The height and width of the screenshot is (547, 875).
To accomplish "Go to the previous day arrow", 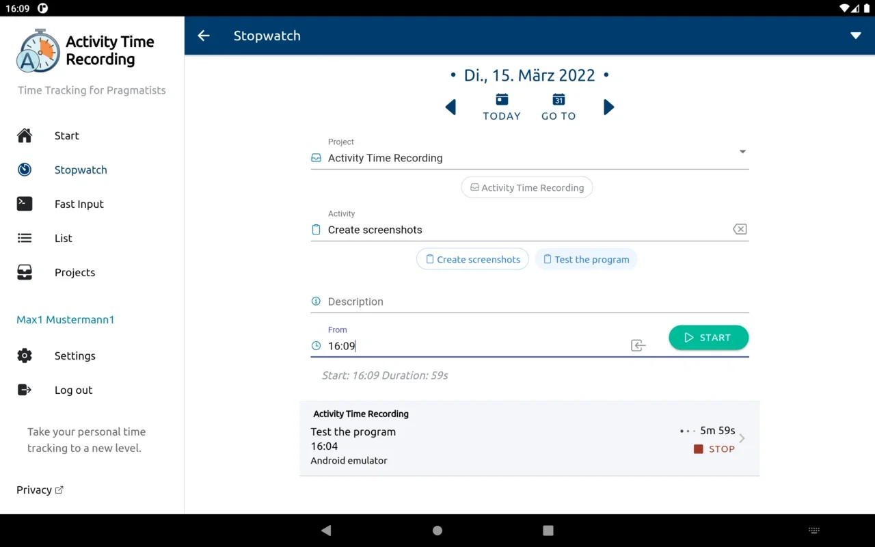I will (x=450, y=107).
